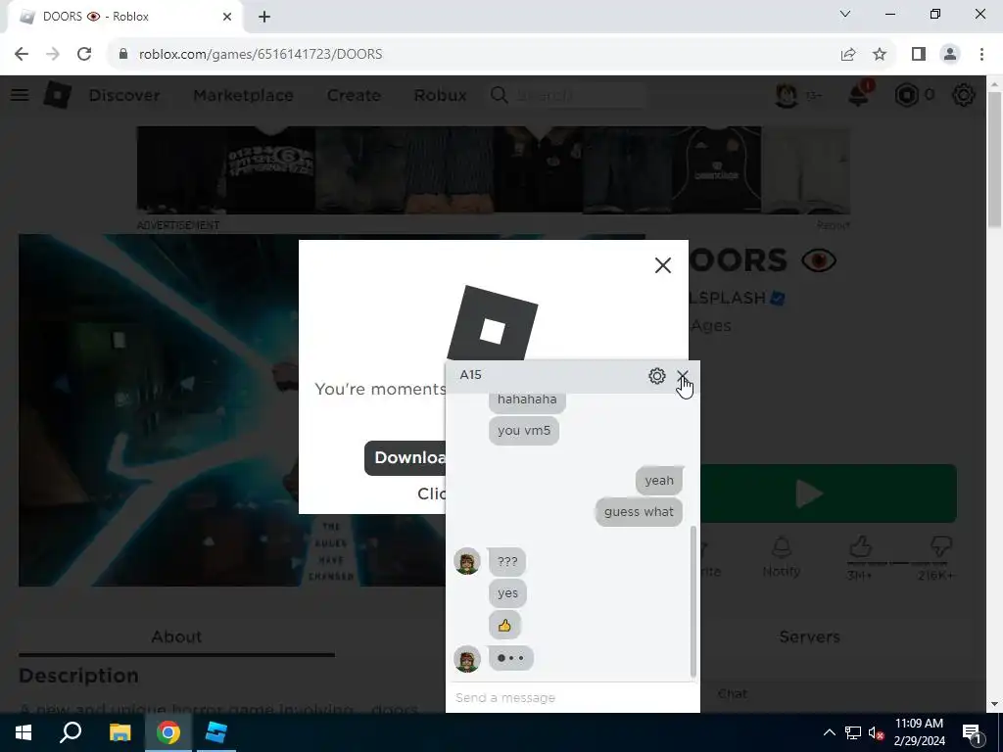This screenshot has height=752, width=1003.
Task: Open the notifications bell
Action: tap(858, 95)
